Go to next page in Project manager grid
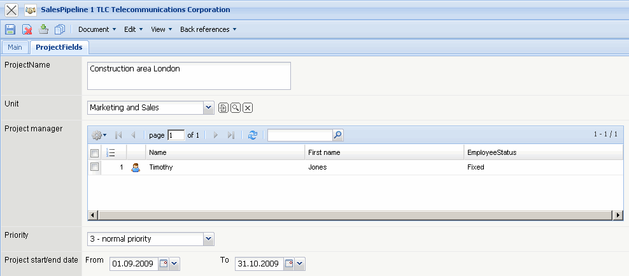The width and height of the screenshot is (629, 276). [x=215, y=135]
